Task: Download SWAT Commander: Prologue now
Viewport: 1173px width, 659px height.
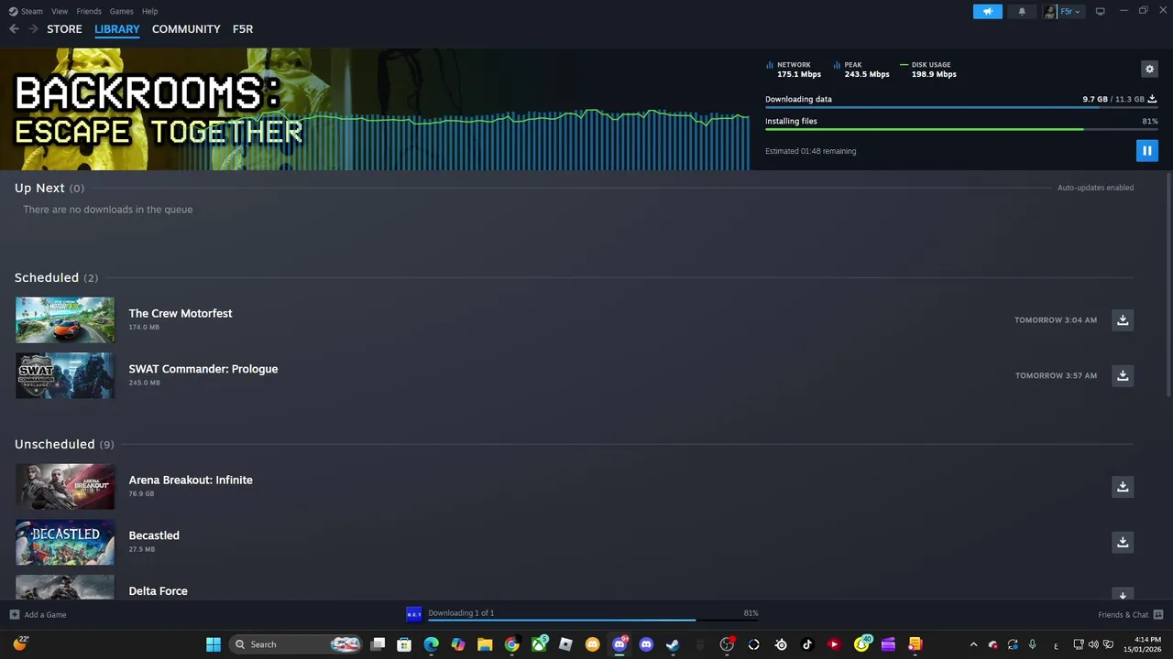Action: [1123, 375]
